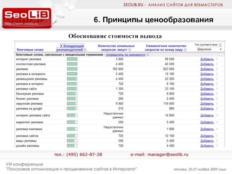Click Добавить for реклама на google
This screenshot has height=174, width=232.
pyautogui.click(x=207, y=108)
